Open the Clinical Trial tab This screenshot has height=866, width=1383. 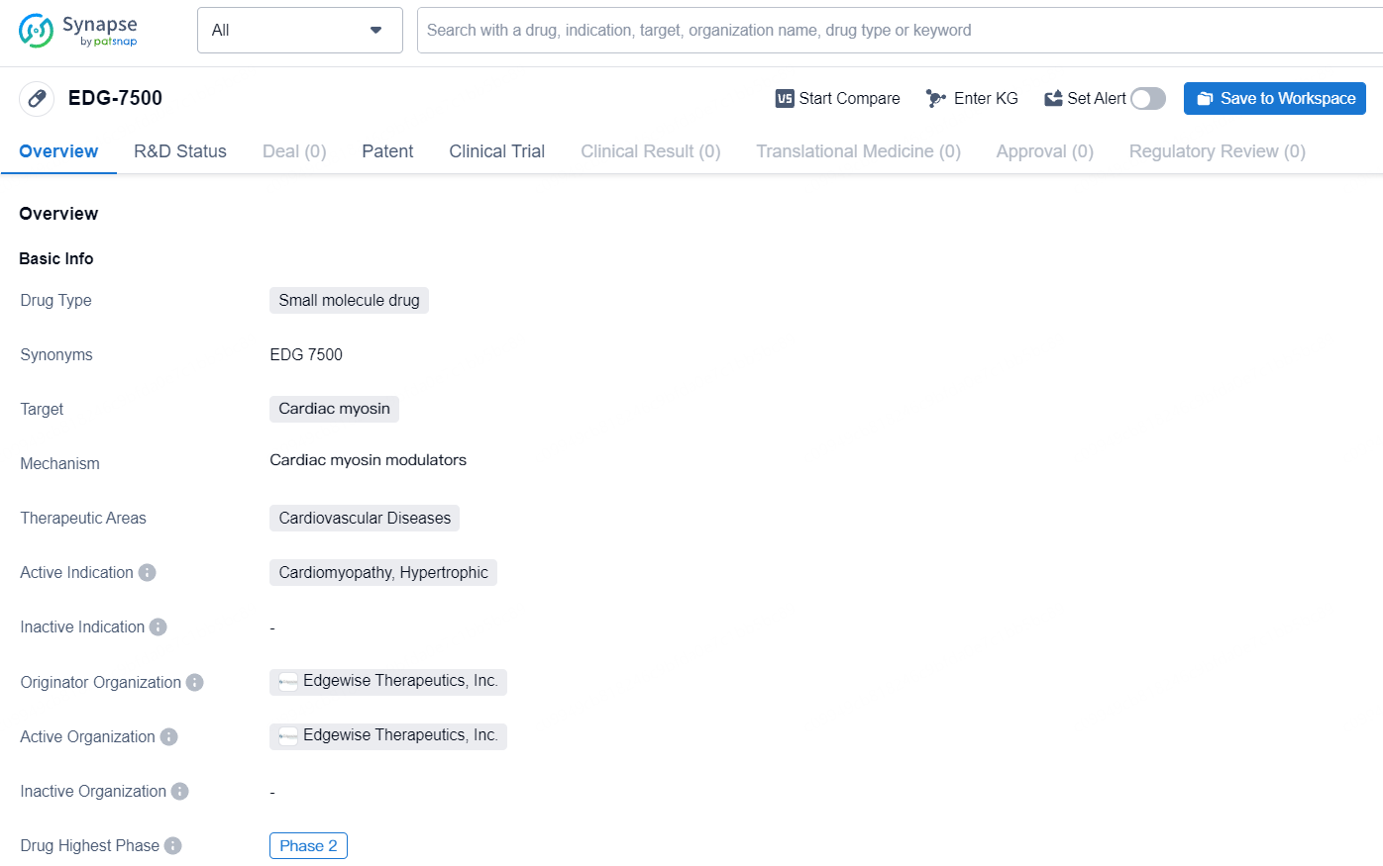(x=496, y=151)
